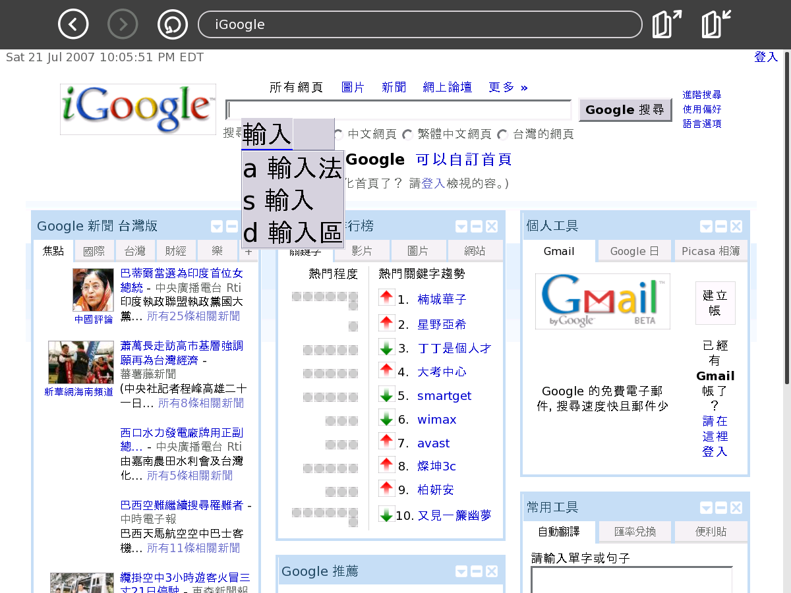Select the 繁體中文網頁 radio button
Image resolution: width=791 pixels, height=593 pixels.
(x=408, y=135)
